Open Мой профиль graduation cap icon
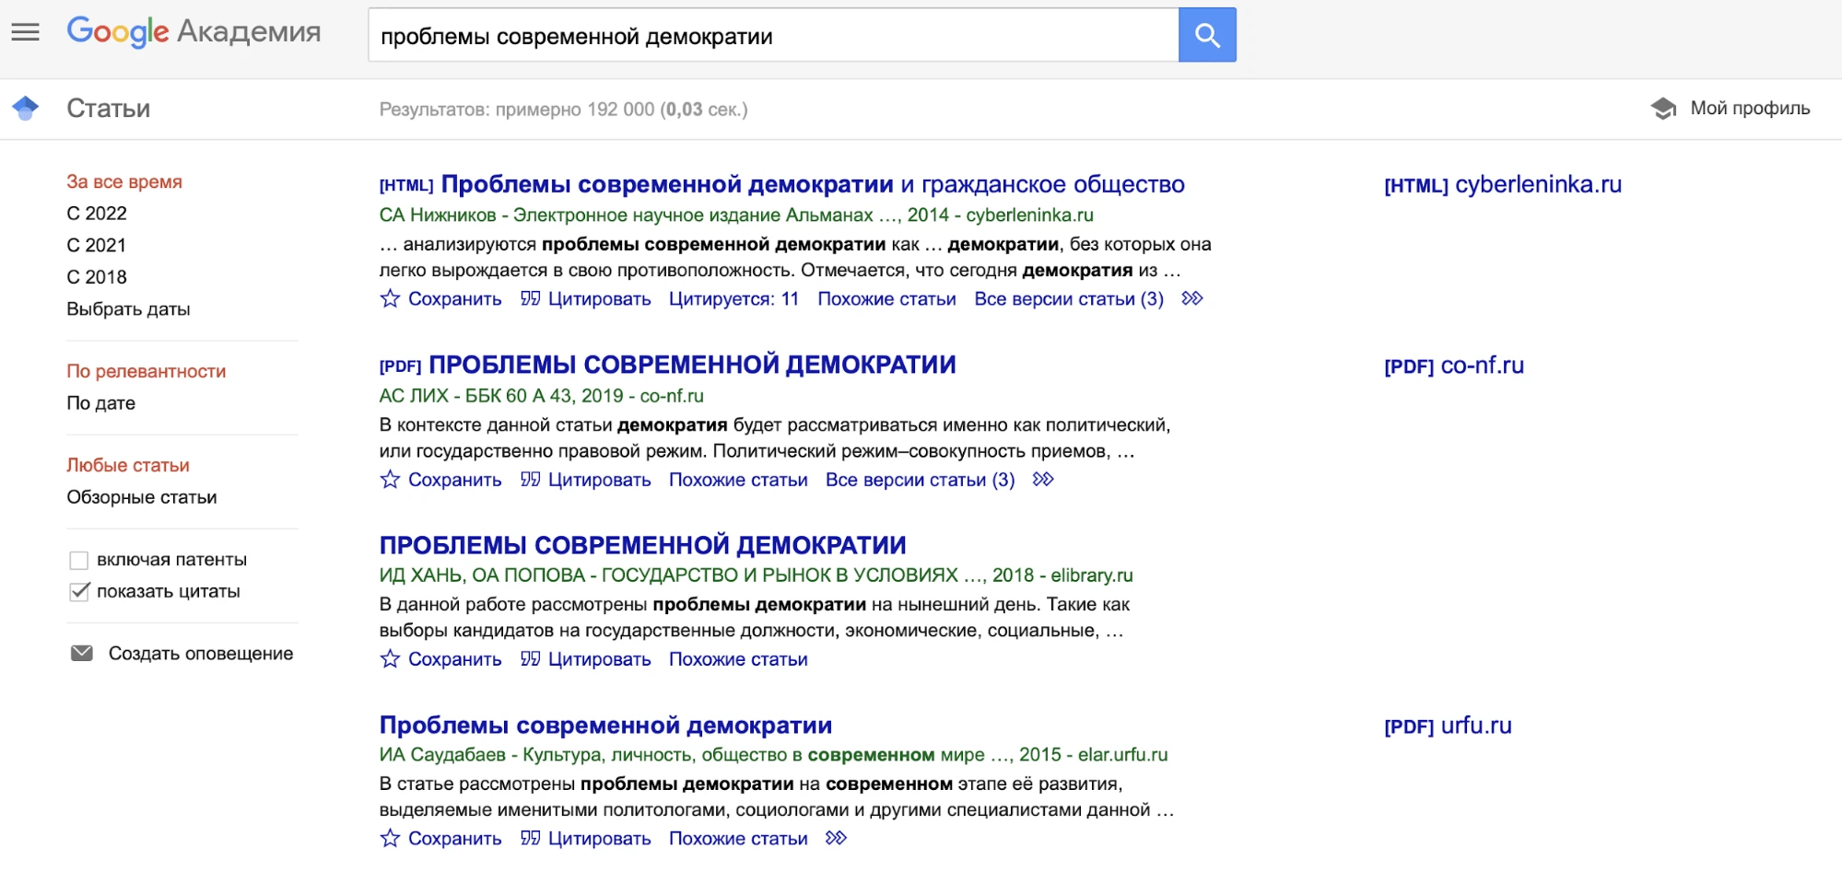 (x=1663, y=109)
